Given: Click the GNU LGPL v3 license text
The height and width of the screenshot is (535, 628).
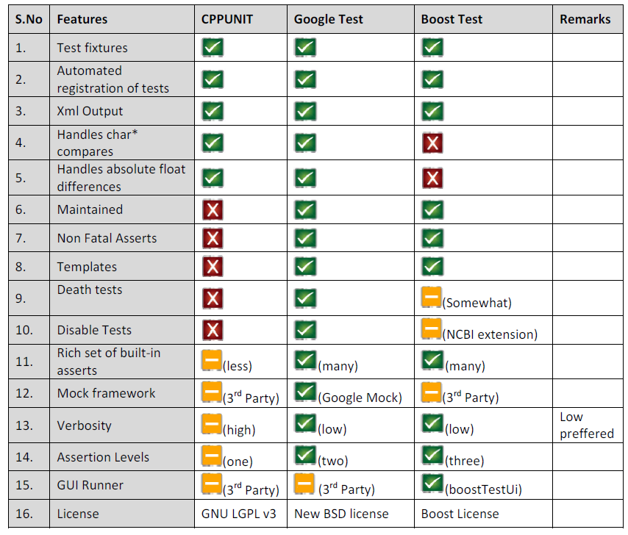Looking at the screenshot, I should [x=239, y=514].
